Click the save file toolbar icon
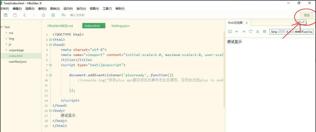 click(x=15, y=15)
